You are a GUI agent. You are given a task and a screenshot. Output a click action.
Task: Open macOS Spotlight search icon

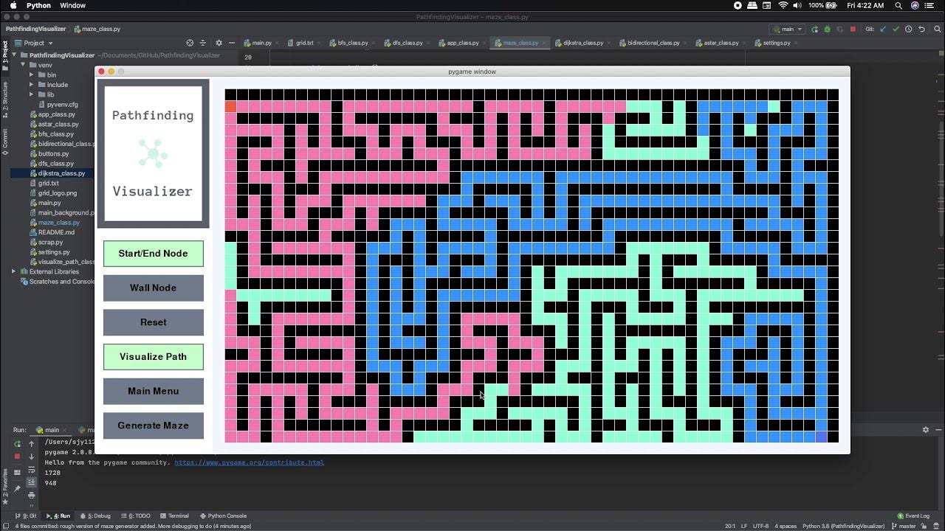(898, 5)
